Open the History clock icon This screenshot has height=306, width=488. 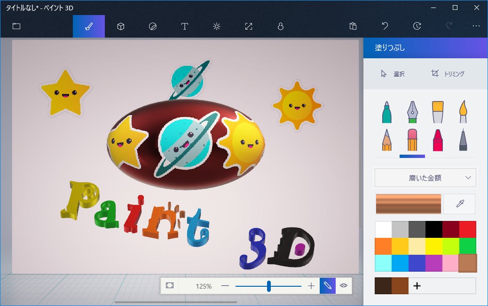[417, 26]
